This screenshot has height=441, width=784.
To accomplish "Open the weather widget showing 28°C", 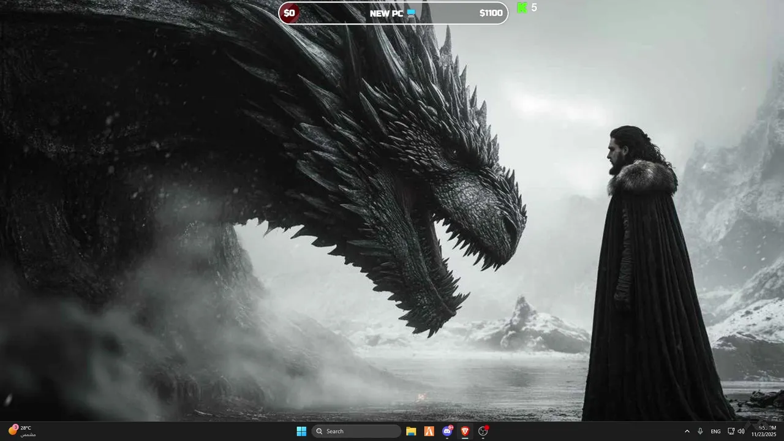I will 21,431.
